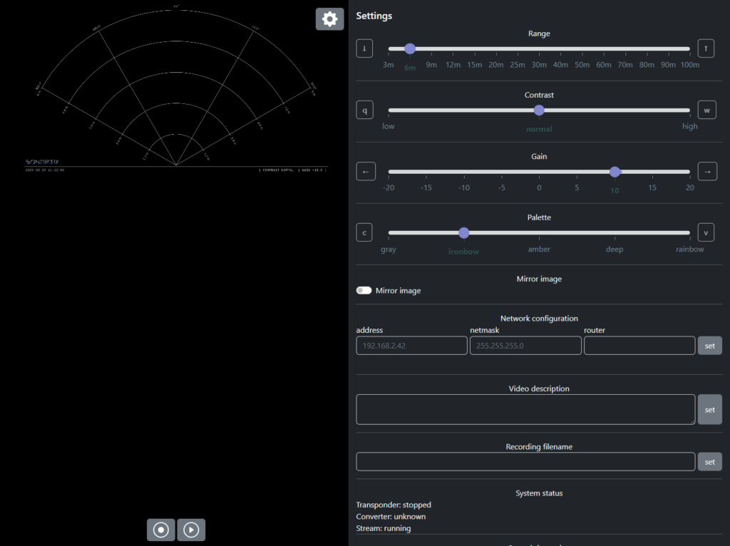Increase Range with the up-arrow button
The width and height of the screenshot is (730, 546).
705,48
